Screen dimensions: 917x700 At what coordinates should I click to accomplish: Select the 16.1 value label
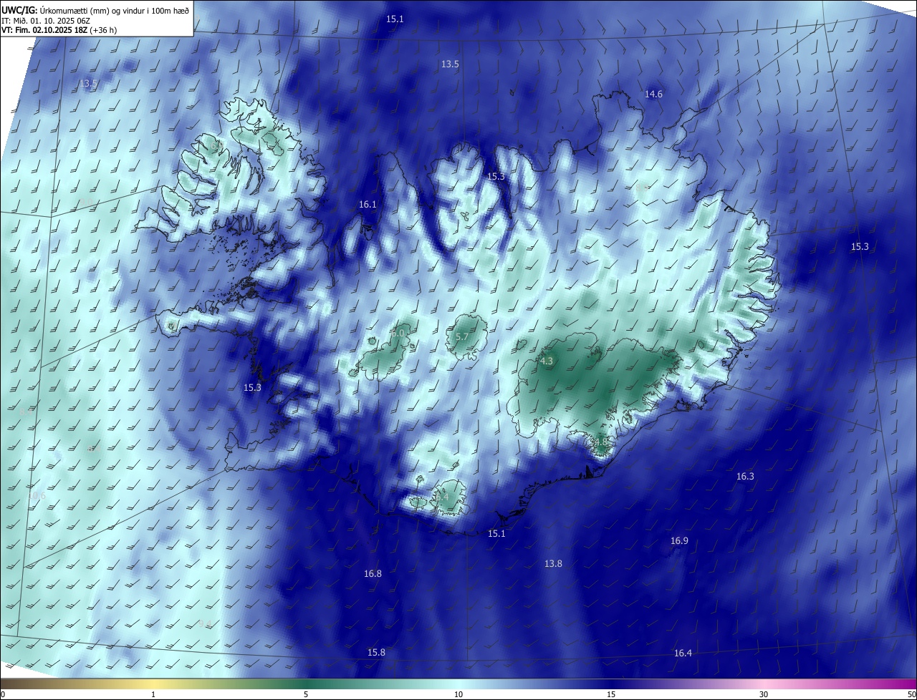(x=368, y=205)
